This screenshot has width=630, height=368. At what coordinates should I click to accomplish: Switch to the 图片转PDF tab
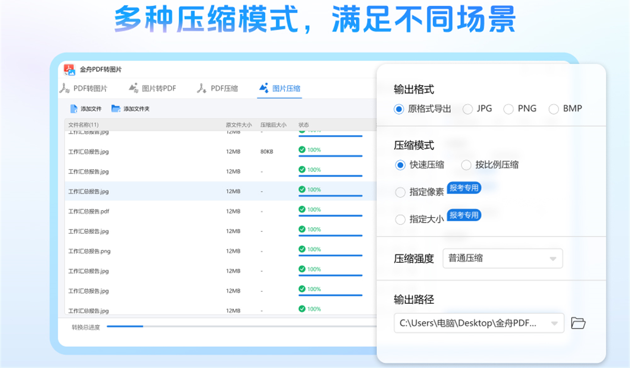[159, 88]
